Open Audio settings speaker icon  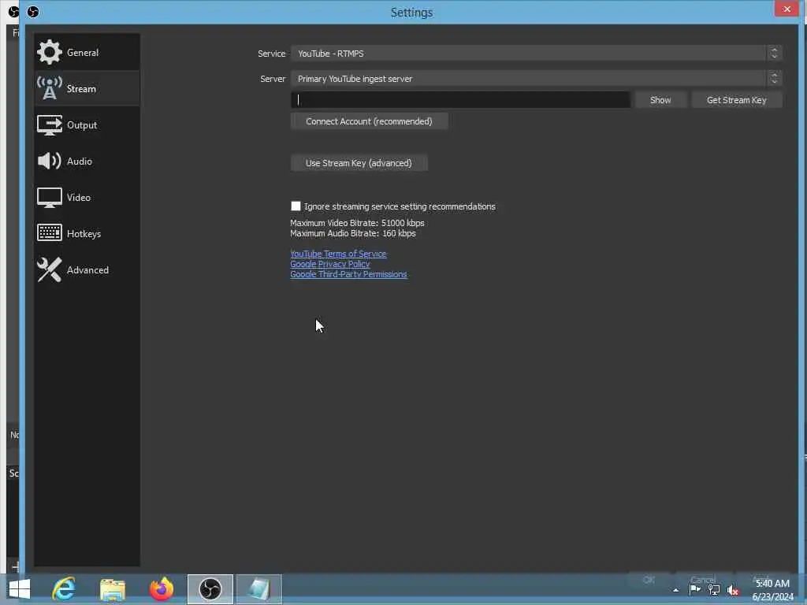[50, 161]
